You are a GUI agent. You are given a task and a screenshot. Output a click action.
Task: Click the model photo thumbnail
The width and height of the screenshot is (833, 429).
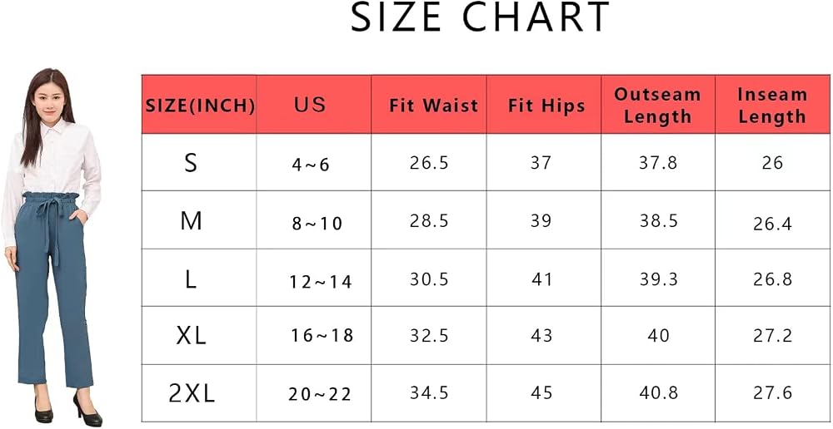[52, 247]
